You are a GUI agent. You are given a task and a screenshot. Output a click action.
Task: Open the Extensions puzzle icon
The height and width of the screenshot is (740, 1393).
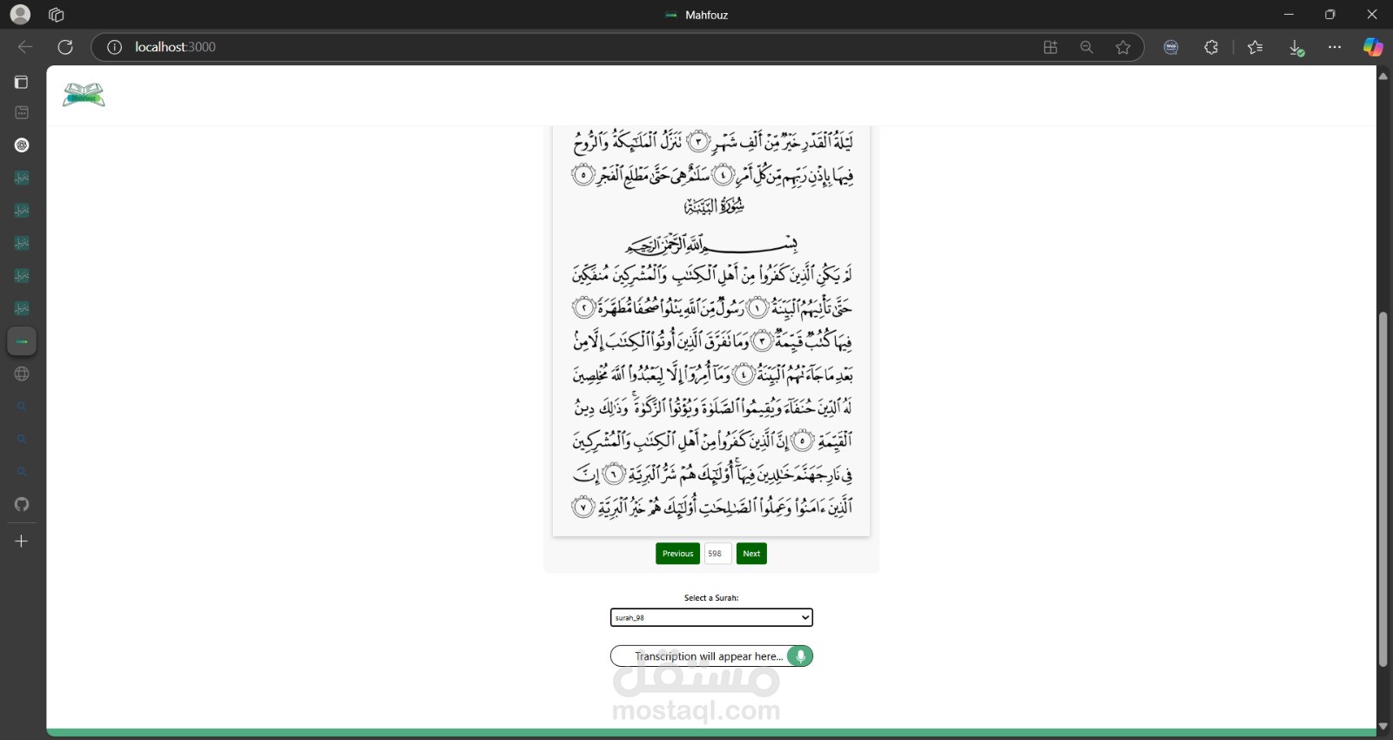[1211, 47]
